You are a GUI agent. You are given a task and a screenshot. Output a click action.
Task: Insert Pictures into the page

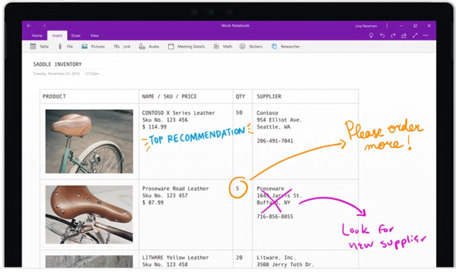pyautogui.click(x=93, y=46)
